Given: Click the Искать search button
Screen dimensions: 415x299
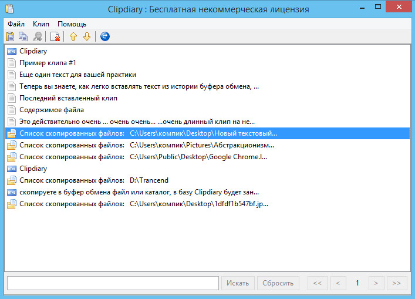Looking at the screenshot, I should pyautogui.click(x=238, y=283).
